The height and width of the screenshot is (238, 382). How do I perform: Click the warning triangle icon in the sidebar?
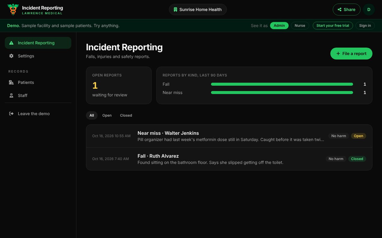point(11,43)
